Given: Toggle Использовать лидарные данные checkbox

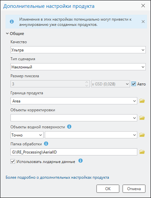Looking at the screenshot, I should click(x=13, y=162).
